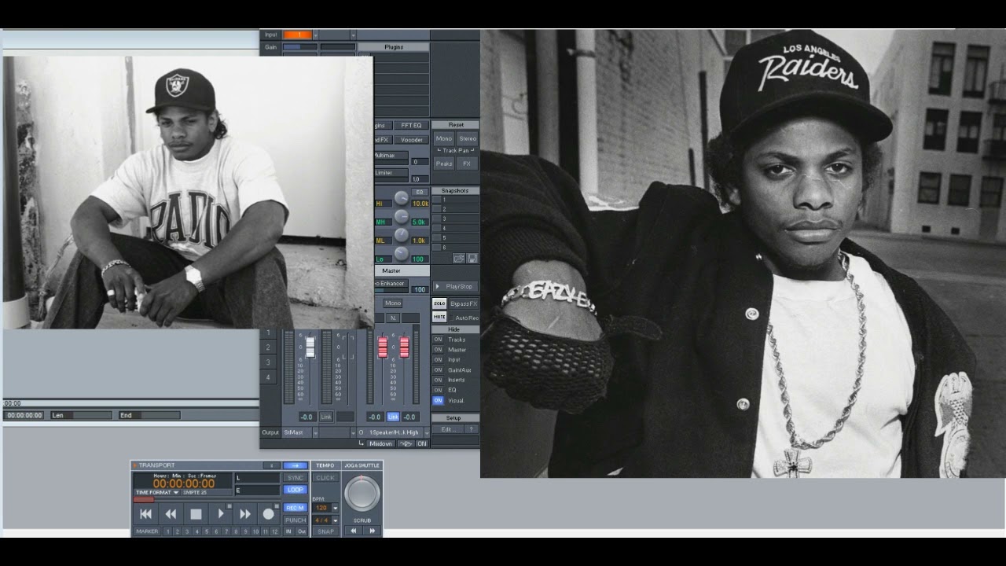Click the scrub forward arrow under the jog wheel

coord(372,531)
